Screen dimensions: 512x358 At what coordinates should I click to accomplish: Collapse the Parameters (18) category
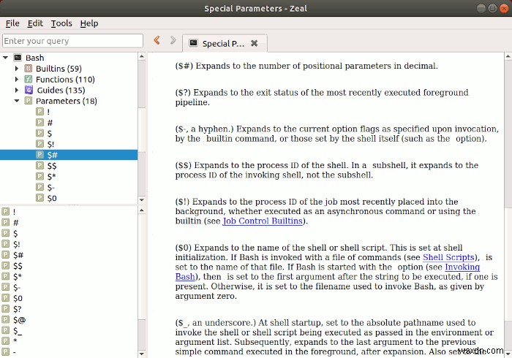pyautogui.click(x=17, y=101)
